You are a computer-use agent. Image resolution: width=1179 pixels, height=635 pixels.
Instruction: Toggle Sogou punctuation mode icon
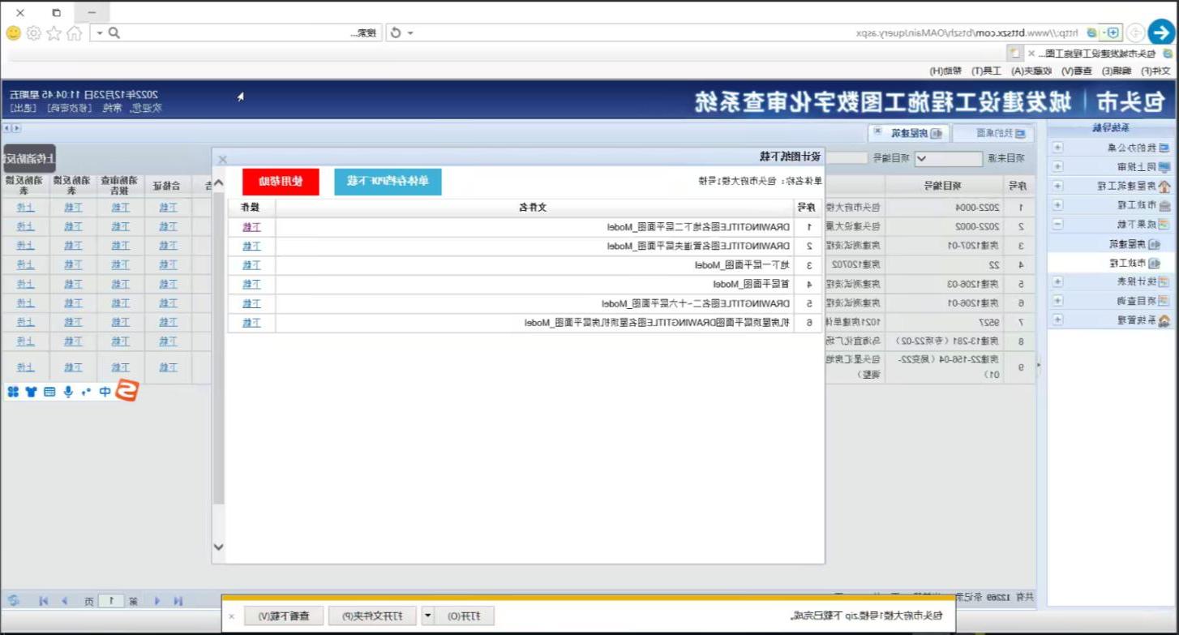pos(86,392)
